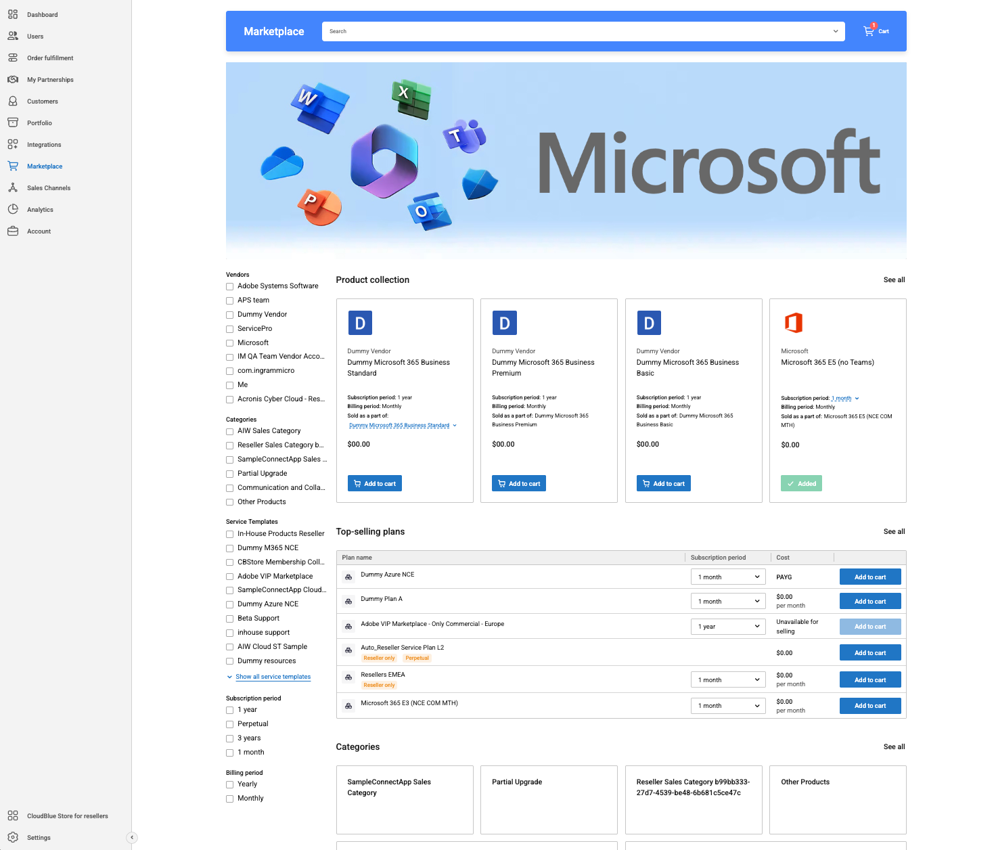The width and height of the screenshot is (996, 850).
Task: Select the Customers icon in sidebar
Action: point(13,101)
